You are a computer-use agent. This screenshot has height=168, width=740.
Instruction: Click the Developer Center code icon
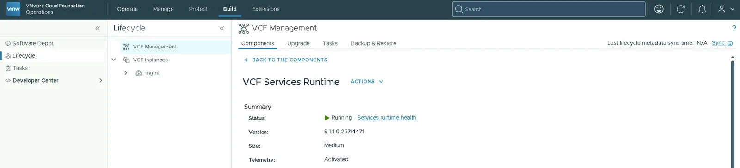(8, 81)
